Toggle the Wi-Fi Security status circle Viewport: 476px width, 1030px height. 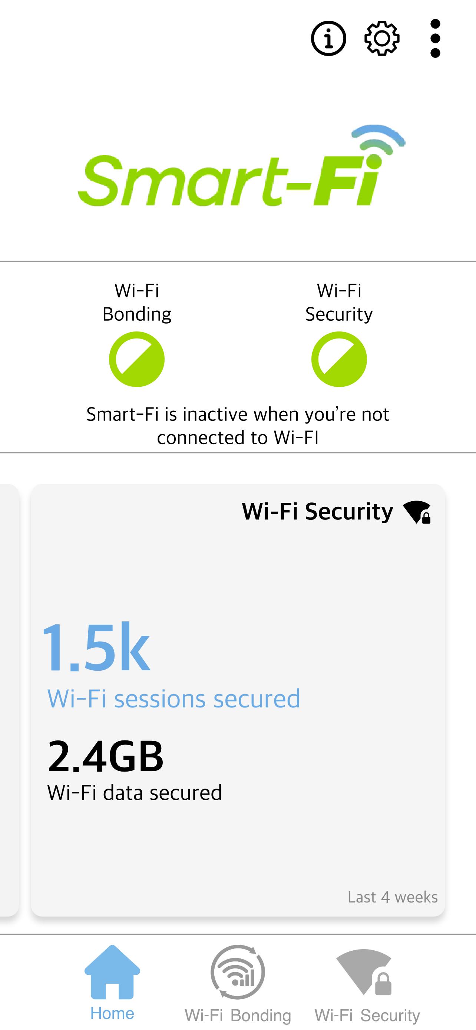click(339, 359)
